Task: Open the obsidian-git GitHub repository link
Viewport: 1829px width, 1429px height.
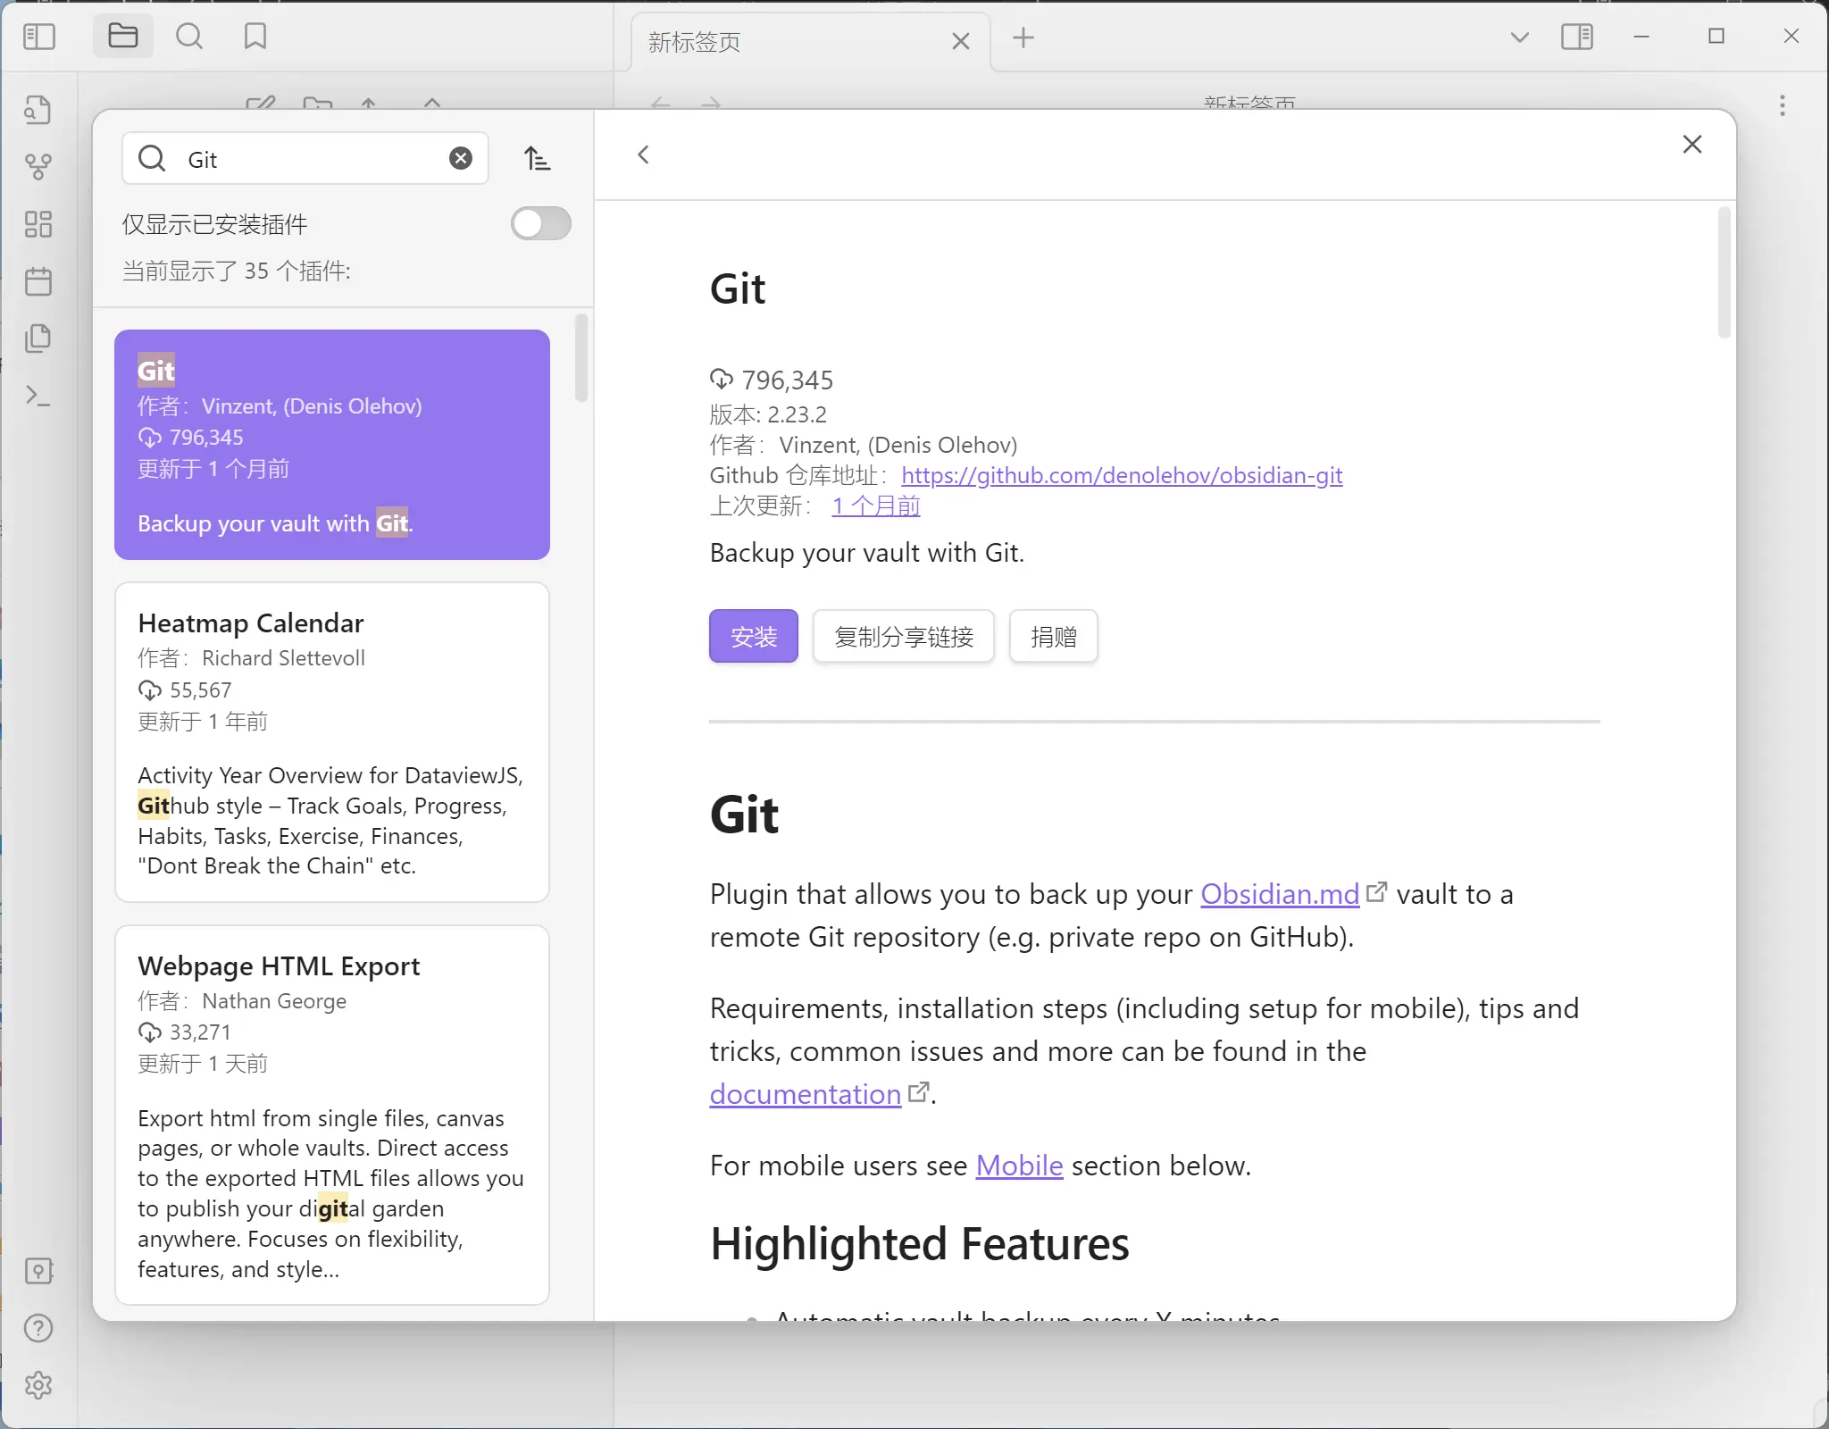Action: pyautogui.click(x=1121, y=475)
